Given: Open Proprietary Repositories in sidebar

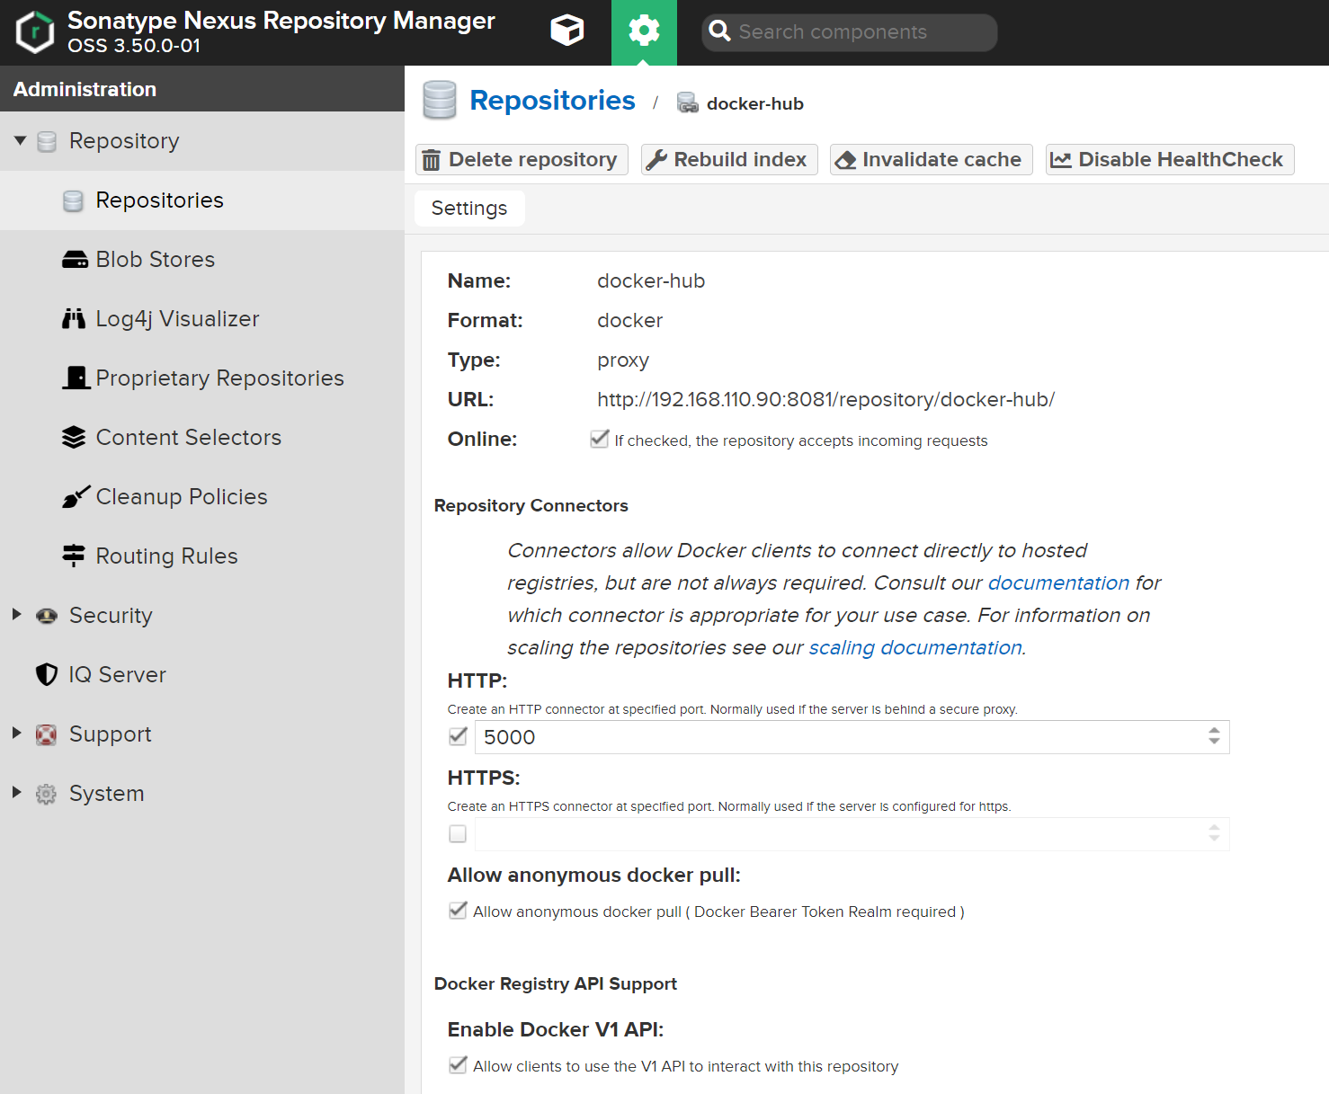Looking at the screenshot, I should 202,378.
